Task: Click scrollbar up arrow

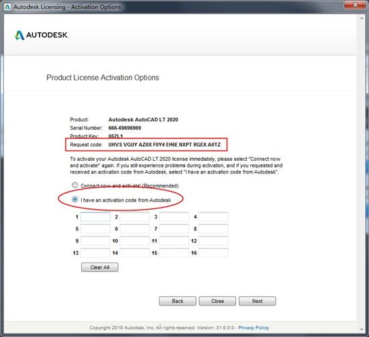Action: point(362,18)
